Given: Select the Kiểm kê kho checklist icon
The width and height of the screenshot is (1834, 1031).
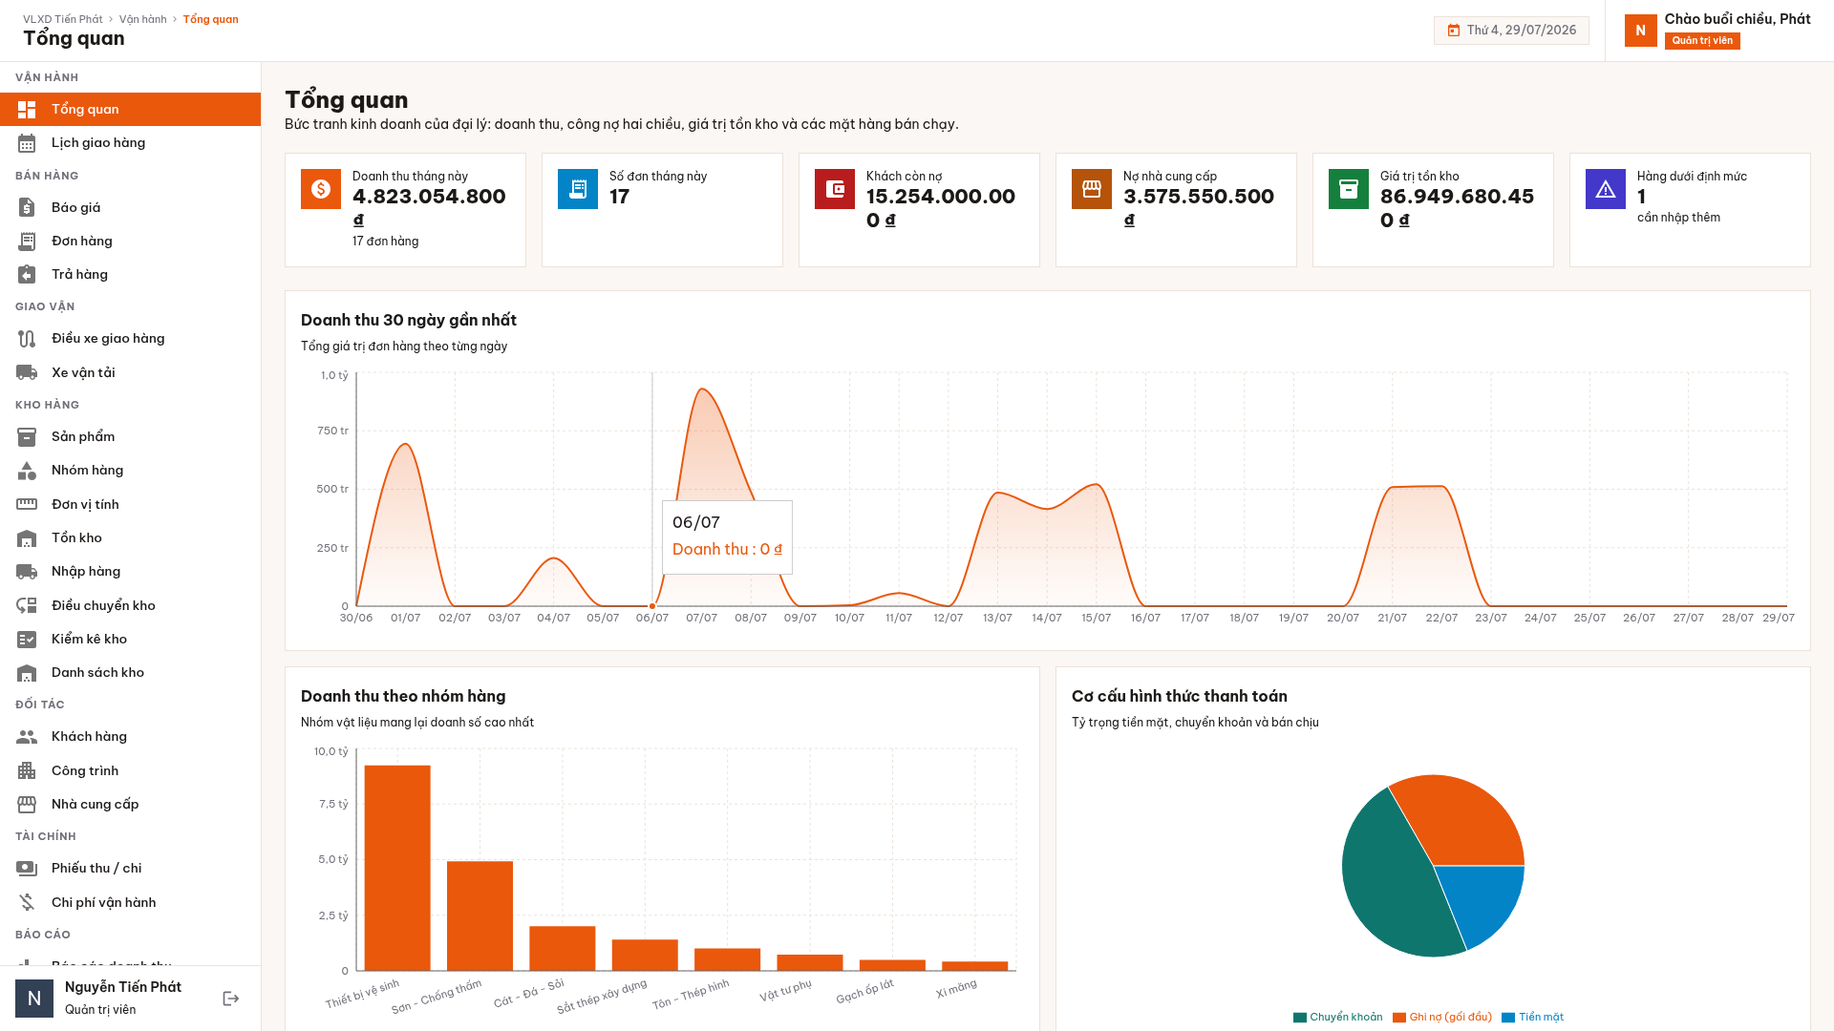Looking at the screenshot, I should (x=27, y=639).
